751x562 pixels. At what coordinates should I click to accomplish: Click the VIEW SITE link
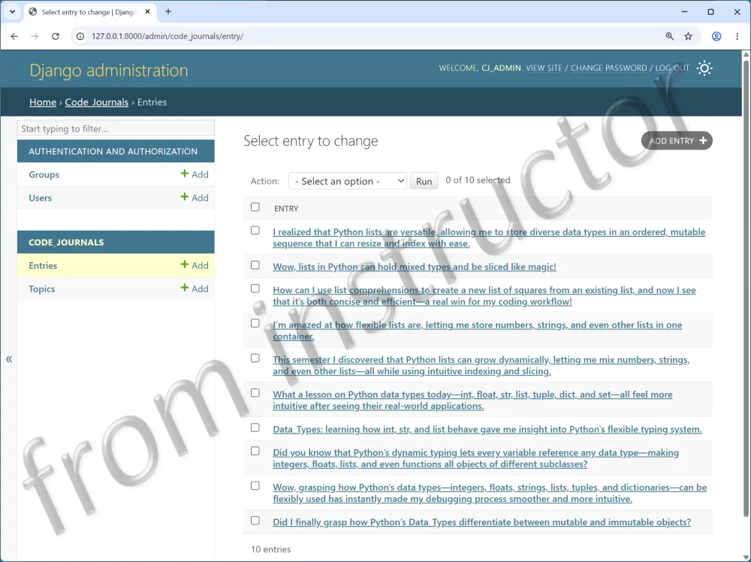click(x=544, y=68)
